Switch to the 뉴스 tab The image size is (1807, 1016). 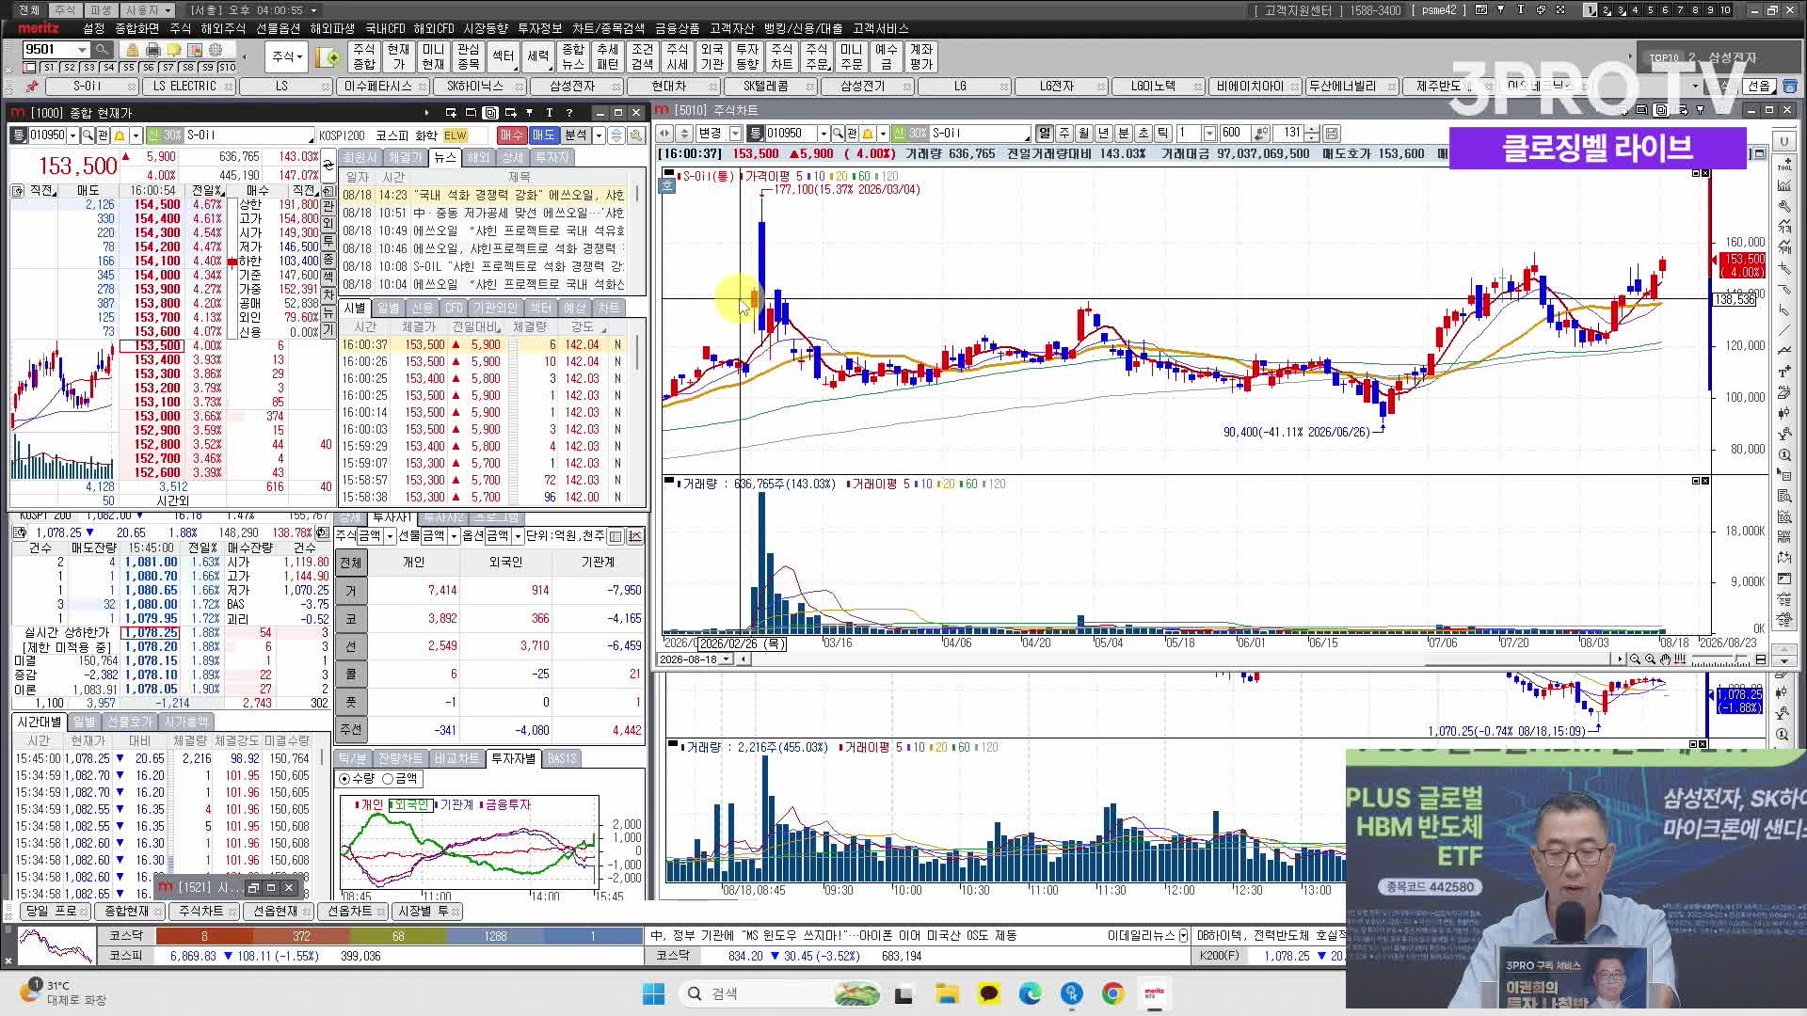point(444,157)
